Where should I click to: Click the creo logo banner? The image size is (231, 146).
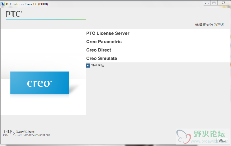pos(40,83)
